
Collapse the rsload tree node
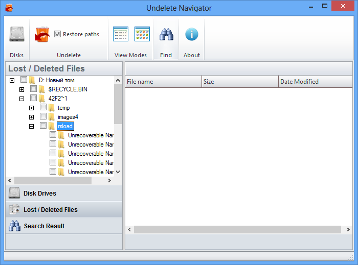coord(32,126)
